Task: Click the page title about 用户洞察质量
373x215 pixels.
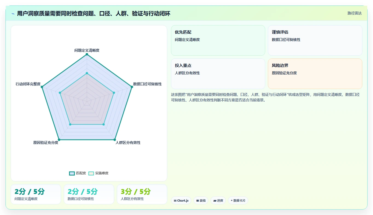Action: click(x=94, y=13)
